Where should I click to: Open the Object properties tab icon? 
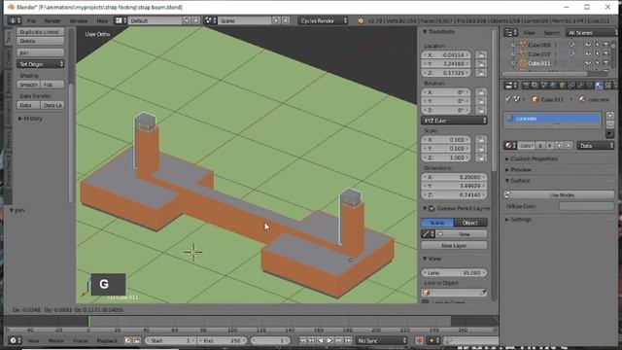(563, 86)
